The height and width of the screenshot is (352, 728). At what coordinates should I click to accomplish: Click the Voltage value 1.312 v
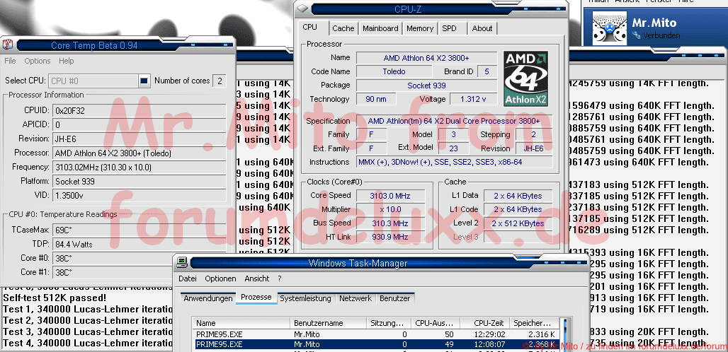pyautogui.click(x=472, y=99)
